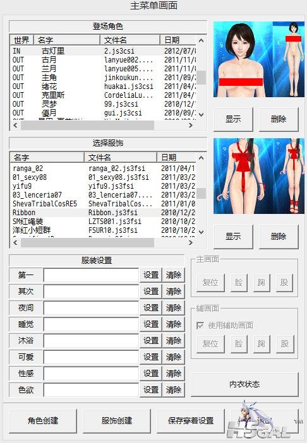307x443 pixels.
Task: Select costume ShevaTribalCosRE5
Action: point(103,204)
